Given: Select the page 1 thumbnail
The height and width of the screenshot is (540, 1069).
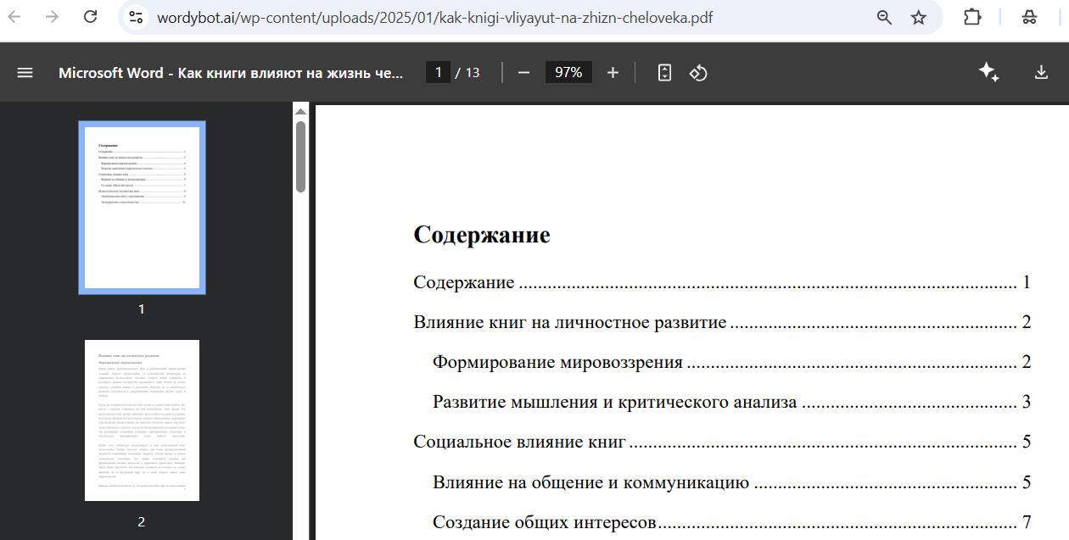Looking at the screenshot, I should tap(142, 208).
